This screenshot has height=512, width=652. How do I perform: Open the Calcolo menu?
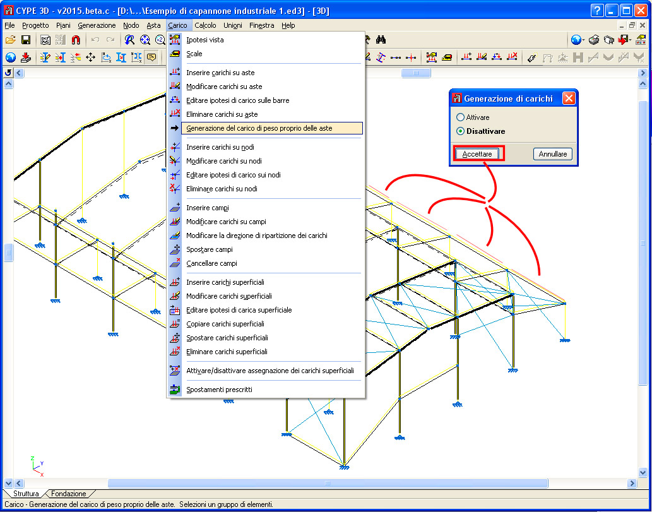pos(205,25)
